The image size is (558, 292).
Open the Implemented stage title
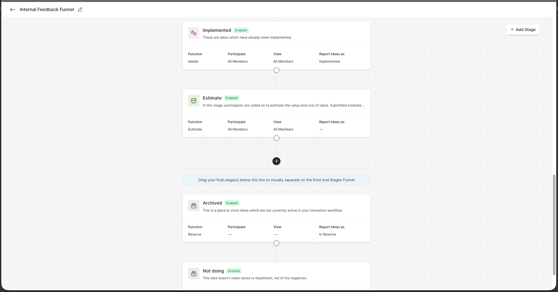click(x=217, y=31)
